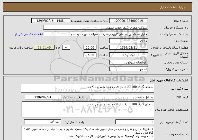Screen dimensions: 198x140
Task: Select the label استان محل تحویل
Action: click(176, 63)
